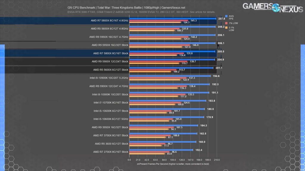Click the 152.4 average FPS value
This screenshot has height=171, width=305.
[x=199, y=150]
